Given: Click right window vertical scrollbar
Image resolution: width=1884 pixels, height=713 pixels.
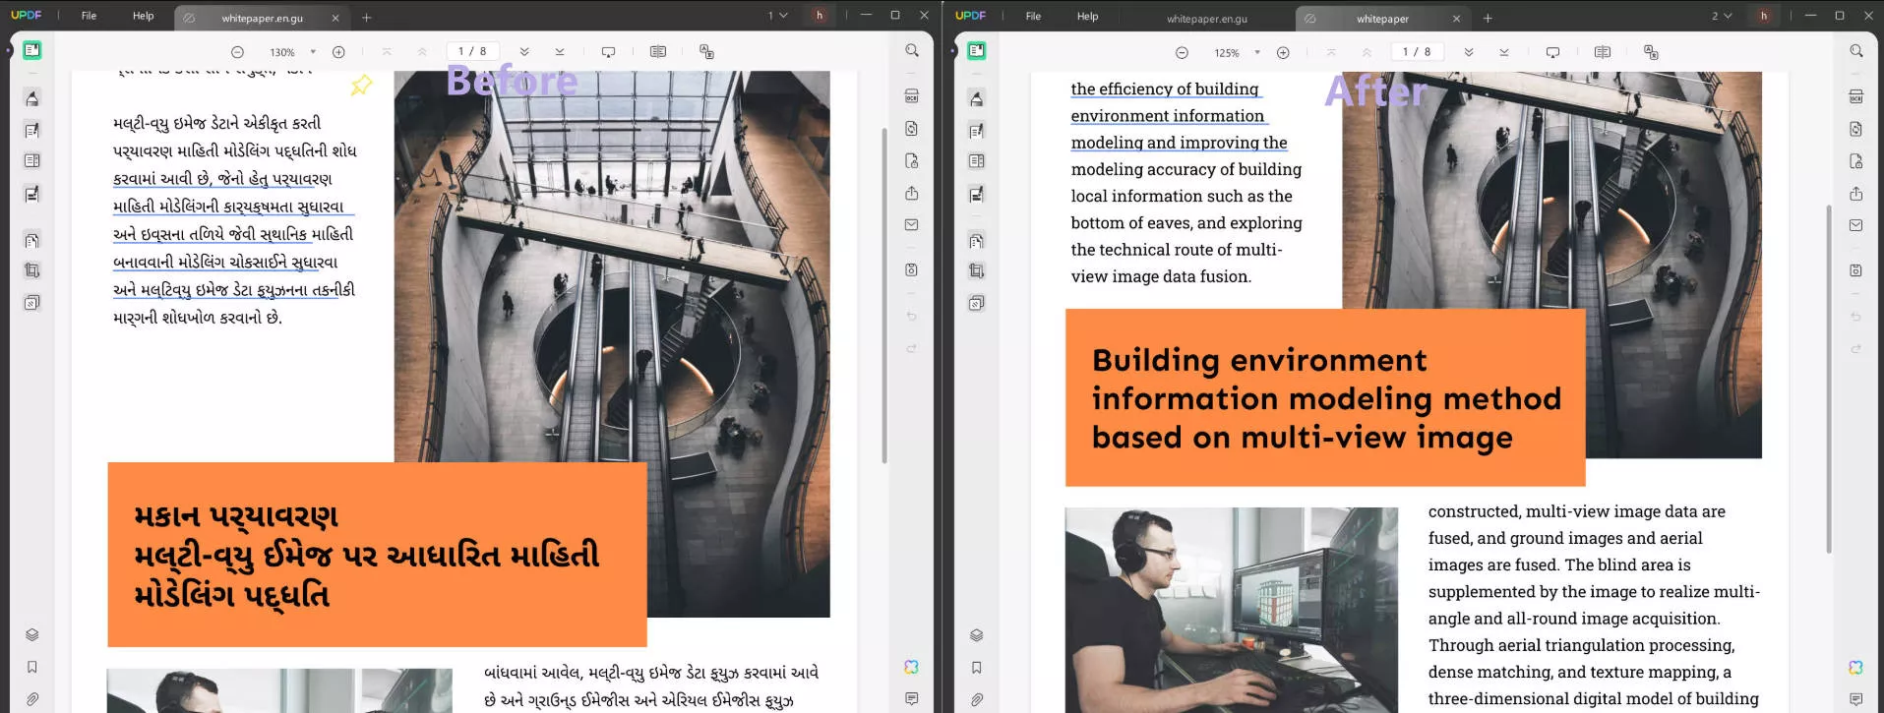Looking at the screenshot, I should [1829, 379].
